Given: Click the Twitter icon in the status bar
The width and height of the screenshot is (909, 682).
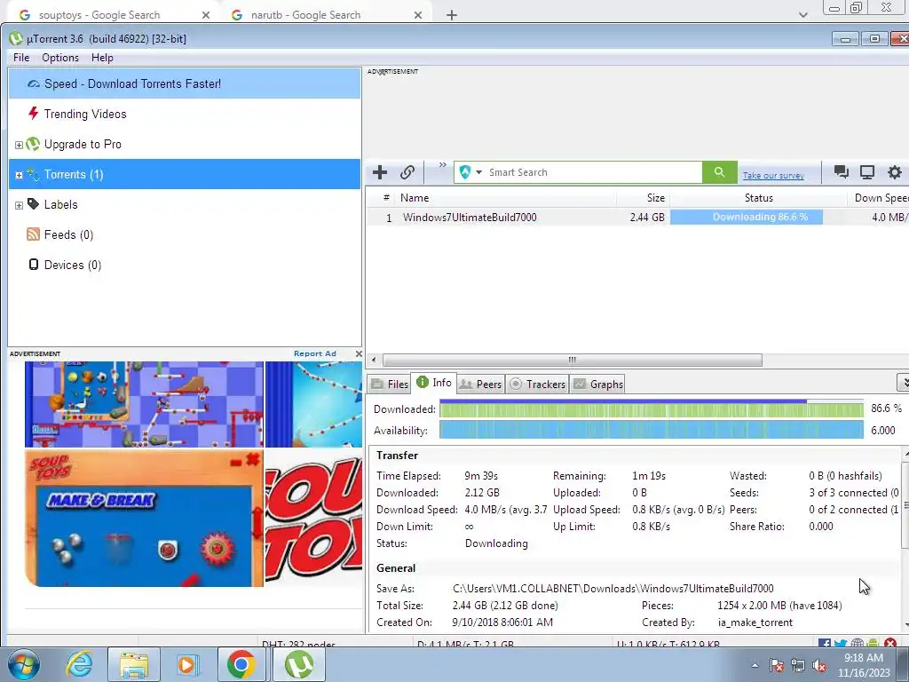Looking at the screenshot, I should pos(841,644).
